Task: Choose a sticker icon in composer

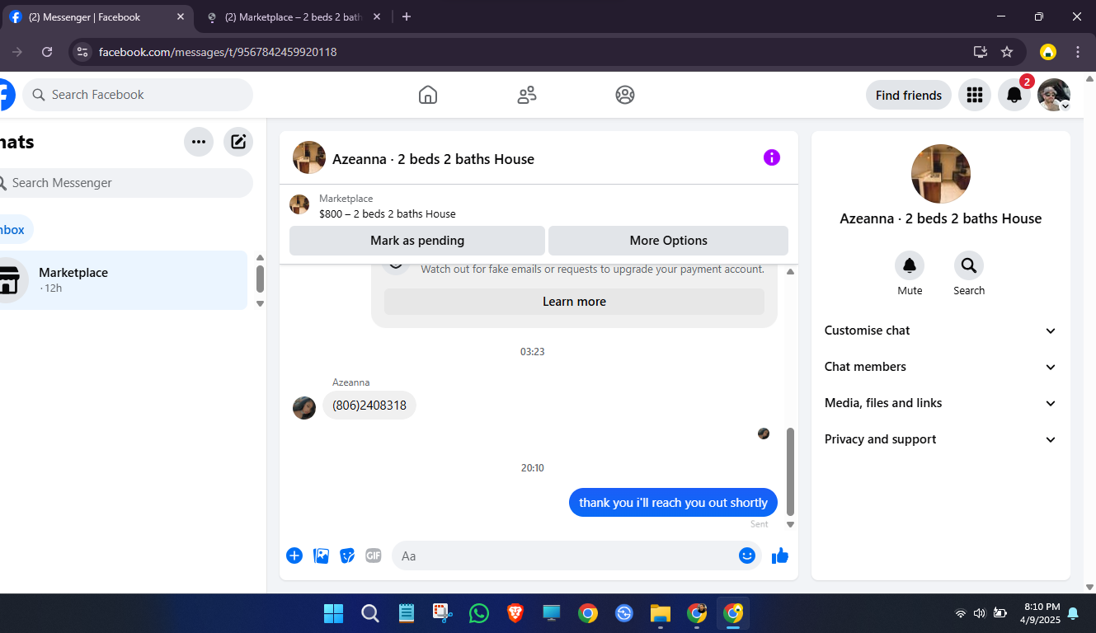Action: [x=348, y=556]
